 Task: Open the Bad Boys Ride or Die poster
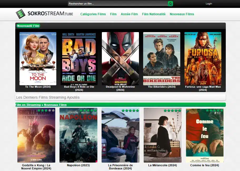(79, 59)
